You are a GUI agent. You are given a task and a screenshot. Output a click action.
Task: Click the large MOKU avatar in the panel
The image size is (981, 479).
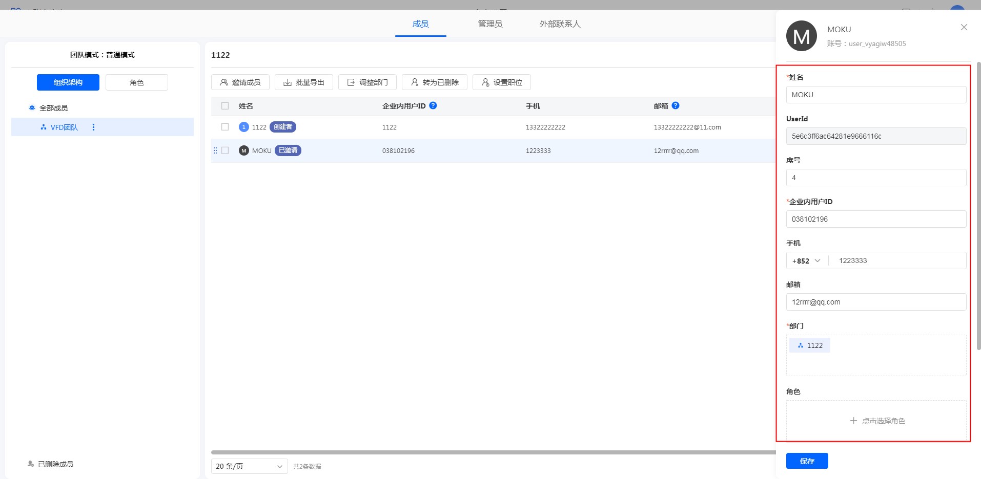point(801,36)
